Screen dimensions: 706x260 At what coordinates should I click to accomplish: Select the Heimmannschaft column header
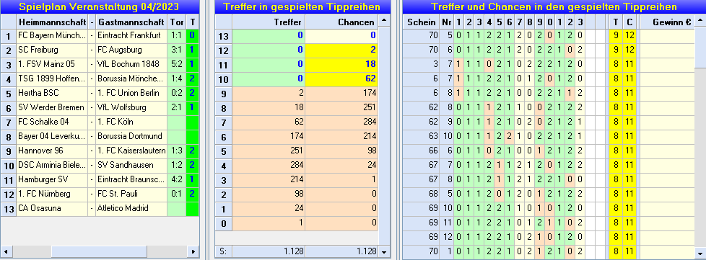(x=52, y=22)
